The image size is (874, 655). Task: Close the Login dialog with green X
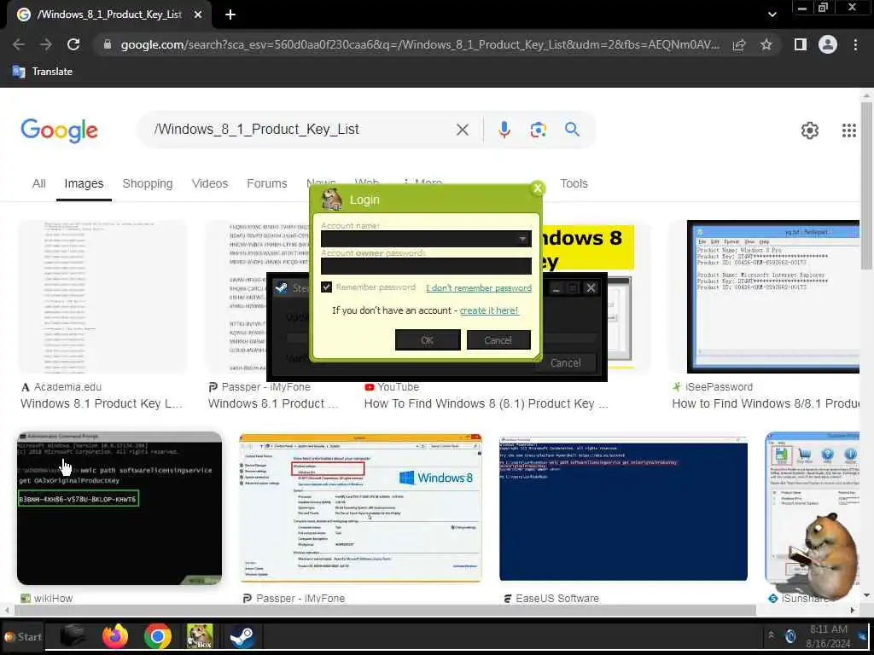(x=538, y=188)
